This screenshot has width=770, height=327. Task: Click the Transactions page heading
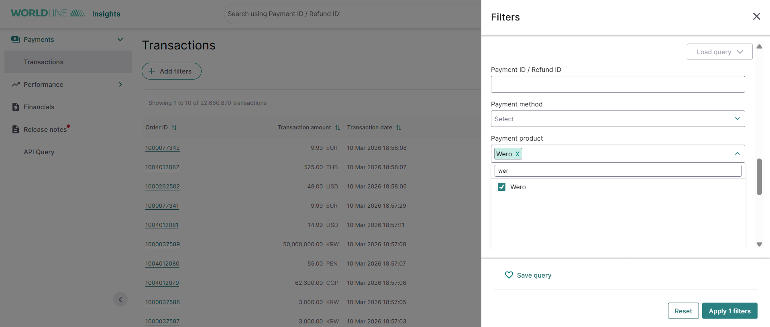click(179, 45)
